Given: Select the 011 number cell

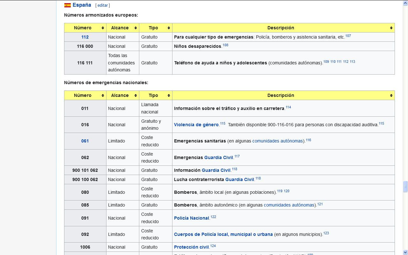Looking at the screenshot, I should (85, 108).
